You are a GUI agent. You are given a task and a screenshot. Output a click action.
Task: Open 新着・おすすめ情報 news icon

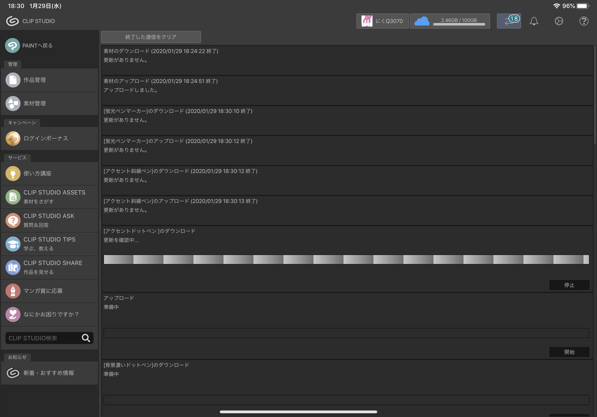click(13, 373)
